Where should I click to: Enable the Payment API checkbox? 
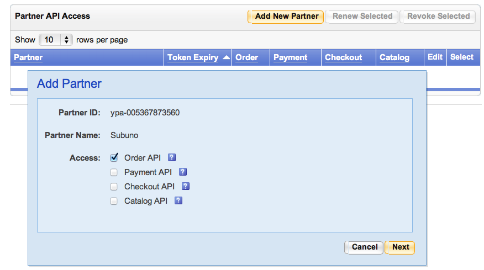click(114, 172)
